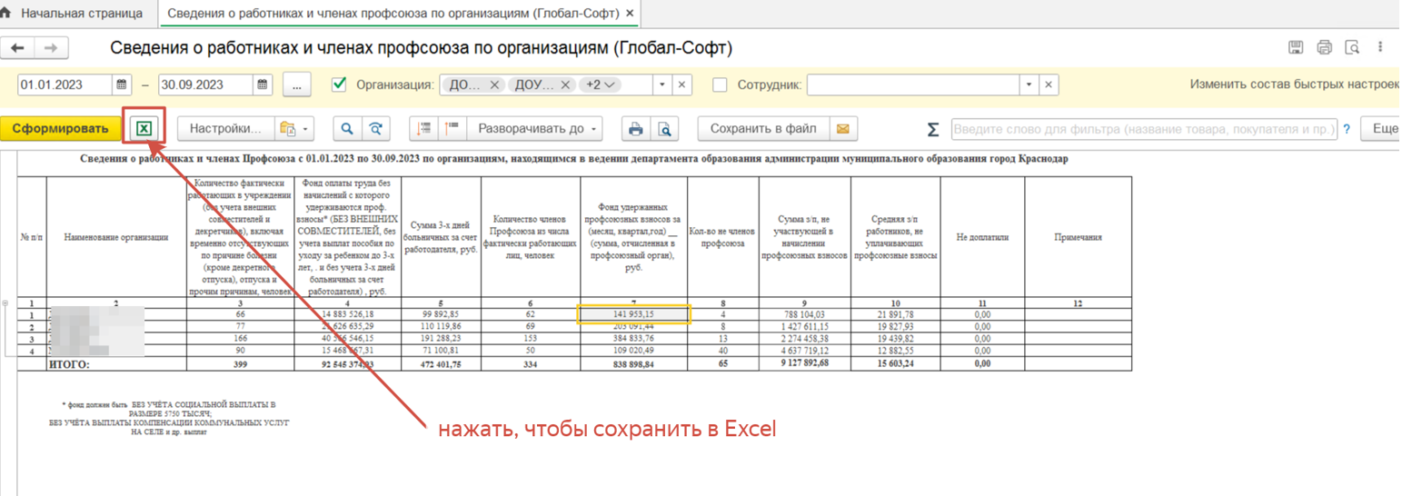Image resolution: width=1402 pixels, height=496 pixels.
Task: Click the sum sigma icon
Action: 932,129
